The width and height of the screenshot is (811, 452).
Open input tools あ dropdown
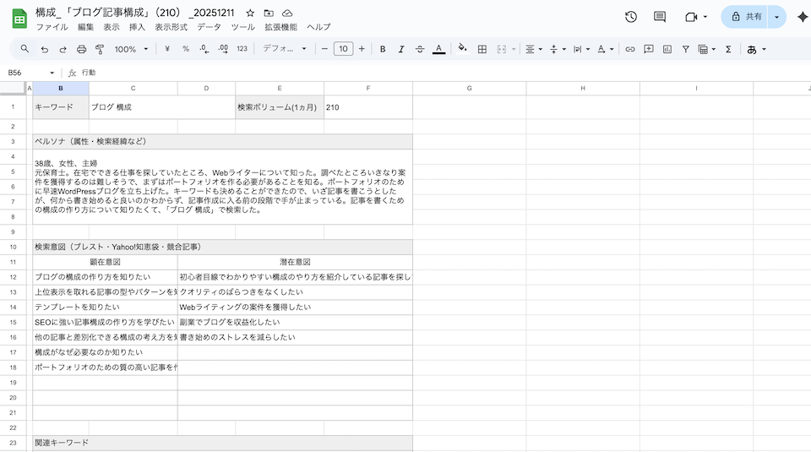756,49
